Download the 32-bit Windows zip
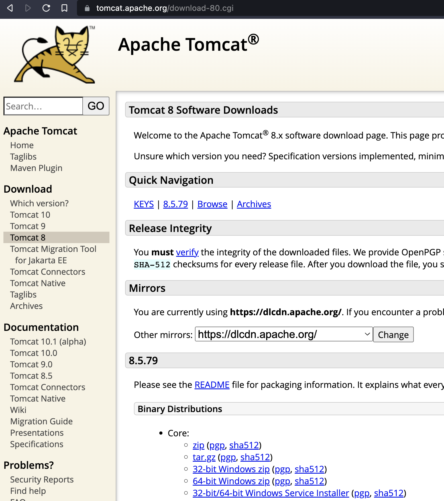Viewport: 444px width, 501px height. (231, 469)
